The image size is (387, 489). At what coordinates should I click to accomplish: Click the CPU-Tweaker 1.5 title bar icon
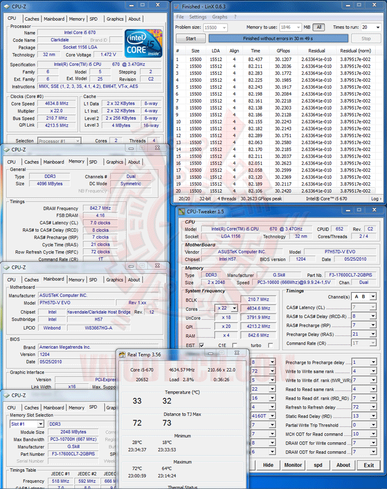tap(182, 211)
